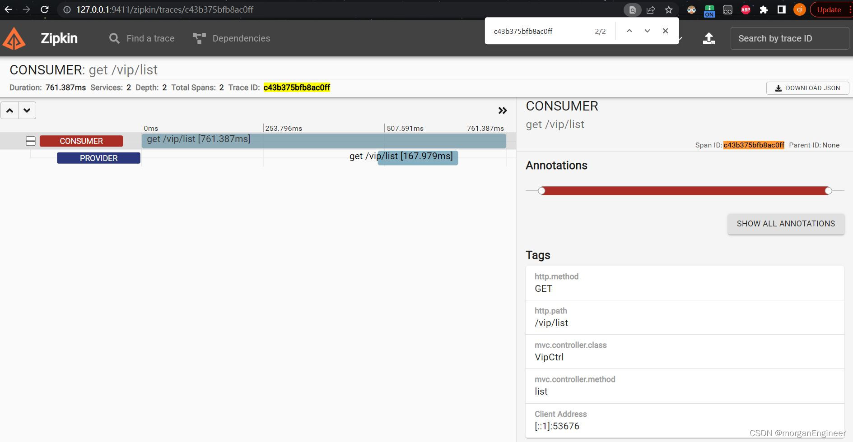Image resolution: width=853 pixels, height=442 pixels.
Task: Select the PROVIDER service label
Action: [98, 158]
